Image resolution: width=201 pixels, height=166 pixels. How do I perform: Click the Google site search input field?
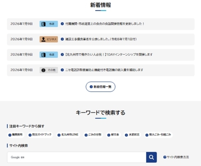(77, 157)
